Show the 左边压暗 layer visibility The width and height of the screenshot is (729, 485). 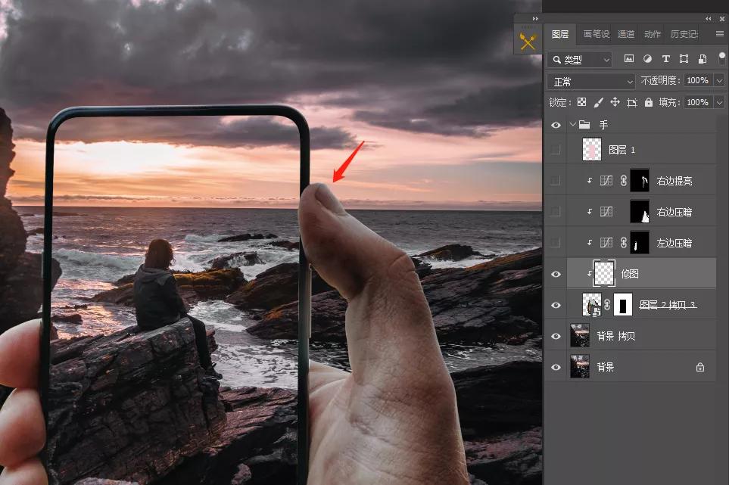(x=556, y=242)
